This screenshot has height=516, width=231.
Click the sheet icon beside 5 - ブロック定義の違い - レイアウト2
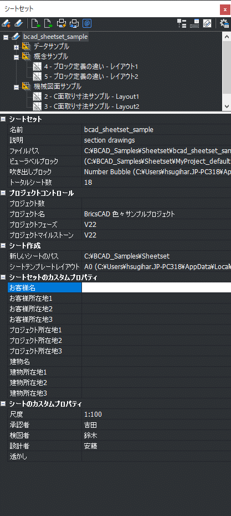click(x=38, y=77)
